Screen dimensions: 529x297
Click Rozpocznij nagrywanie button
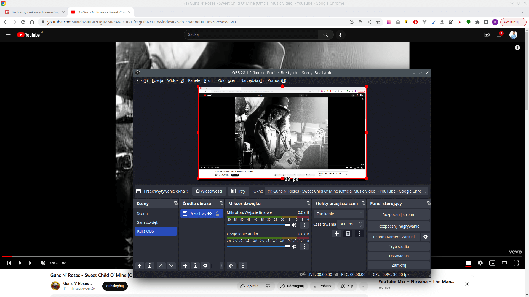point(399,226)
